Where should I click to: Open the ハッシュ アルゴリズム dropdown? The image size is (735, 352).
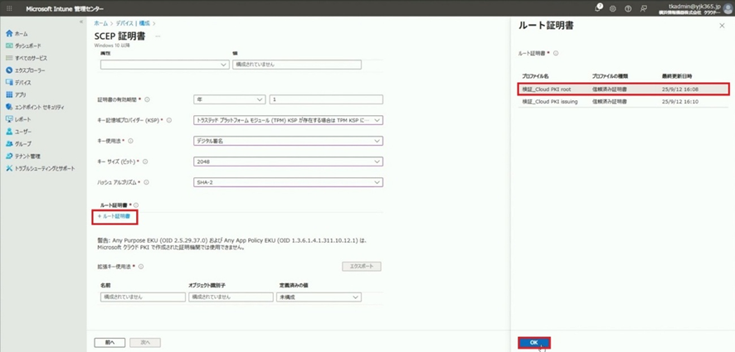click(288, 182)
